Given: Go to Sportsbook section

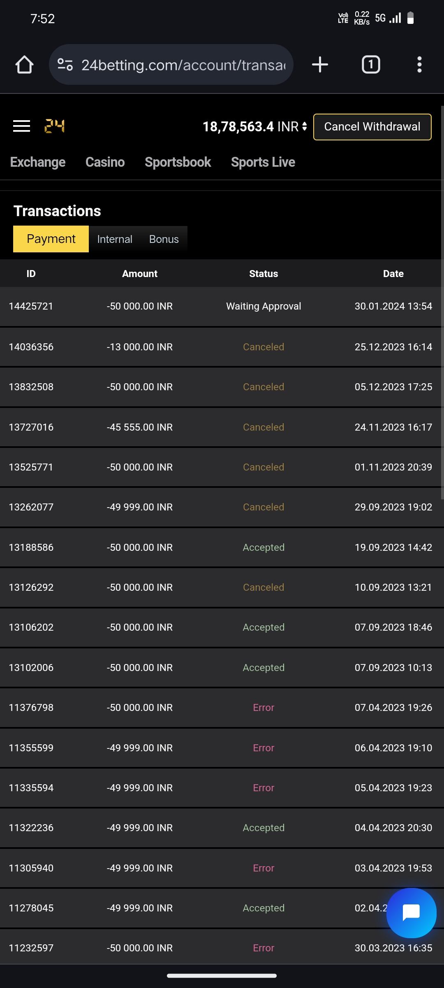Looking at the screenshot, I should coord(178,162).
